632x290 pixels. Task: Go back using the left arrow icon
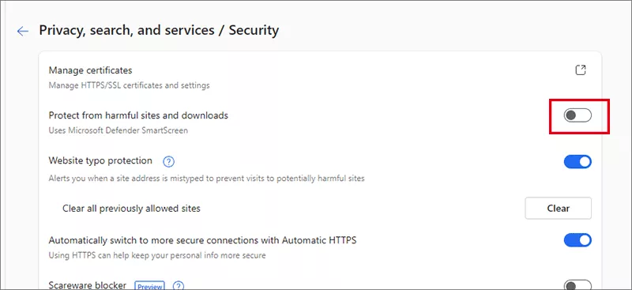pos(23,31)
